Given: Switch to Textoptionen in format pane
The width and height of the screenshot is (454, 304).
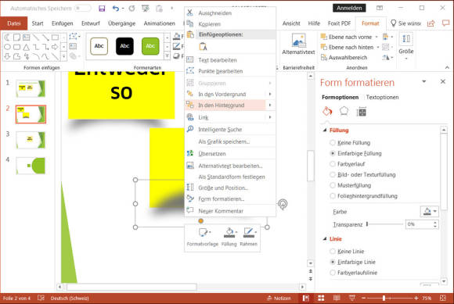Looking at the screenshot, I should (382, 98).
